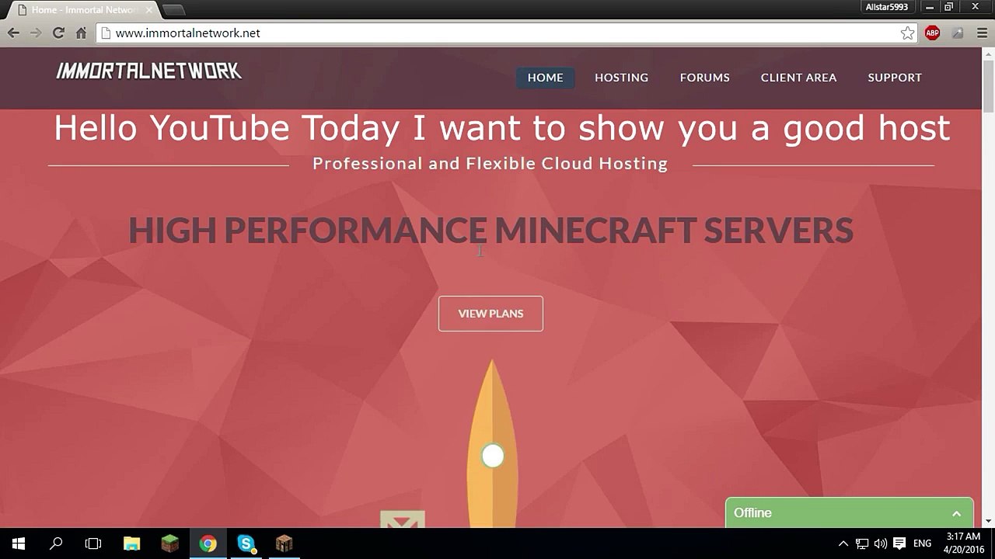Click the browser forward arrow
Viewport: 995px width, 559px height.
pos(35,33)
